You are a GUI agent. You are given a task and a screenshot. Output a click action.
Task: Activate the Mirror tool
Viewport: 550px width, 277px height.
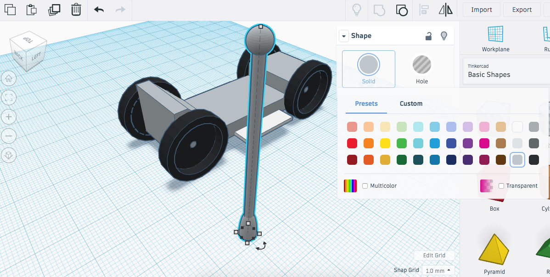coord(446,10)
